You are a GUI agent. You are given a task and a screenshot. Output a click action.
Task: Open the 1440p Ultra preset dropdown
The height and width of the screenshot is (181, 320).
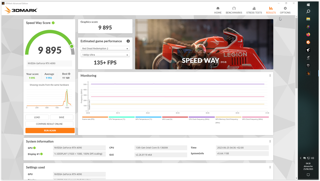pos(105,55)
